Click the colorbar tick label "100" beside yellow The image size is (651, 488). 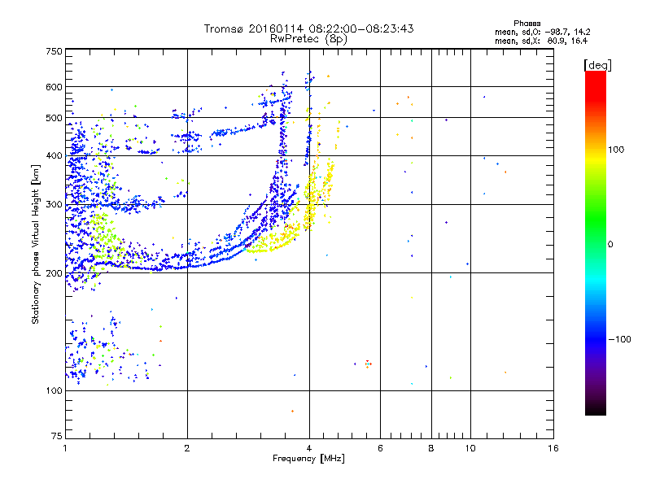616,150
